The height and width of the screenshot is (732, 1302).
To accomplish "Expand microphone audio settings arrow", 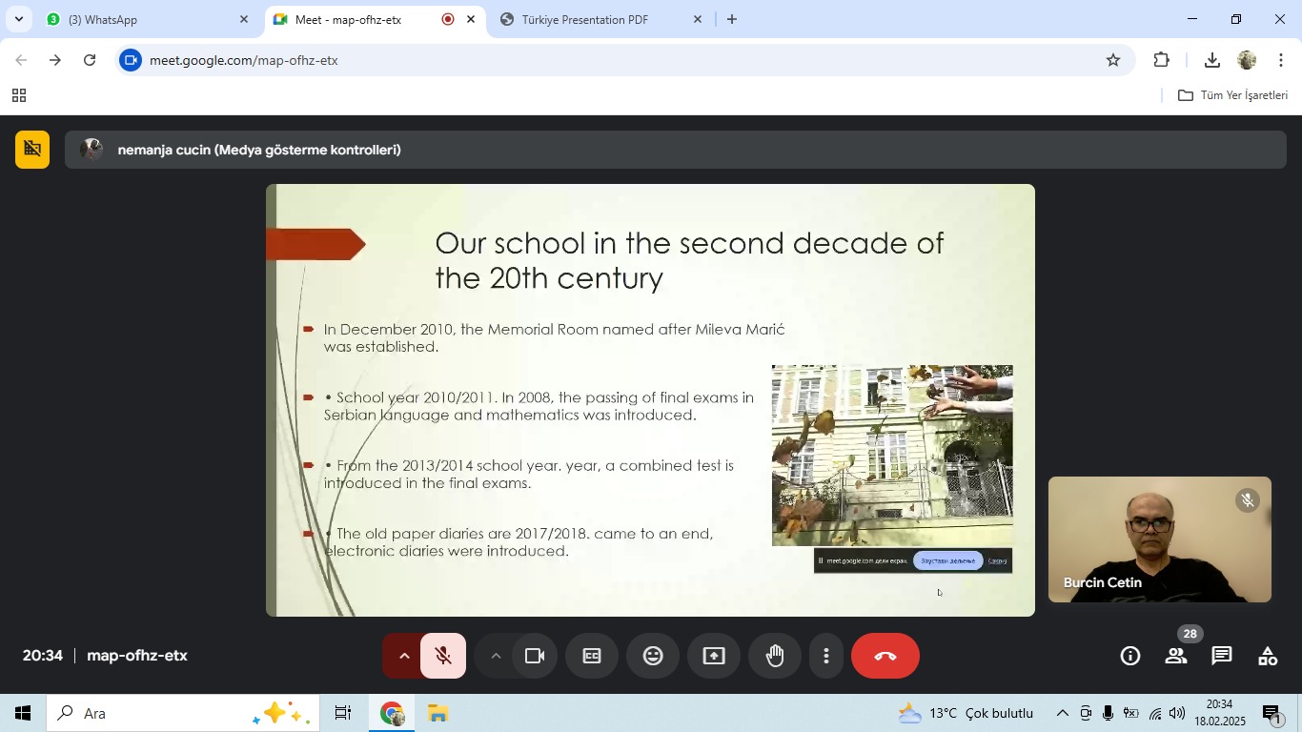I will point(403,656).
